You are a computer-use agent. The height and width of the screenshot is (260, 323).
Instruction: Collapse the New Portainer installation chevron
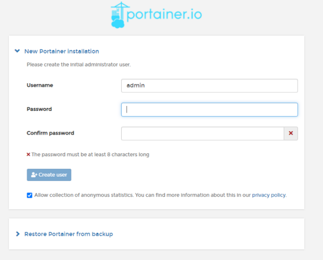pyautogui.click(x=17, y=51)
